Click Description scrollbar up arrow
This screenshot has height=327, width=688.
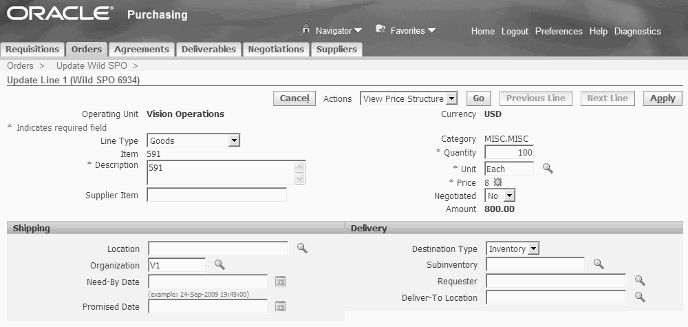coord(300,167)
